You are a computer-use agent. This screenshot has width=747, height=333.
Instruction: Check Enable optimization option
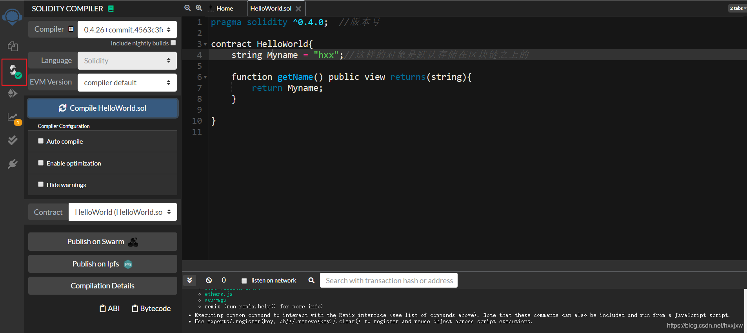(x=41, y=163)
